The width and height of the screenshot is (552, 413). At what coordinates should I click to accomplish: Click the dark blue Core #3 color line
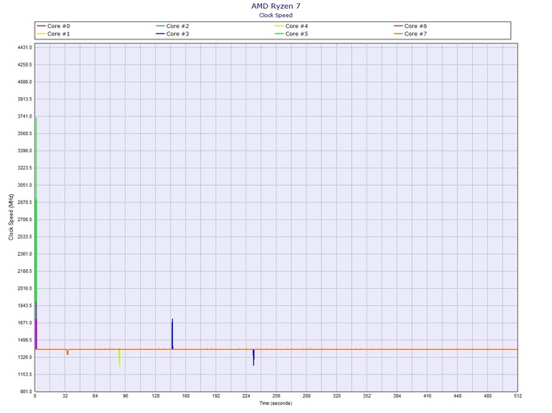(160, 34)
